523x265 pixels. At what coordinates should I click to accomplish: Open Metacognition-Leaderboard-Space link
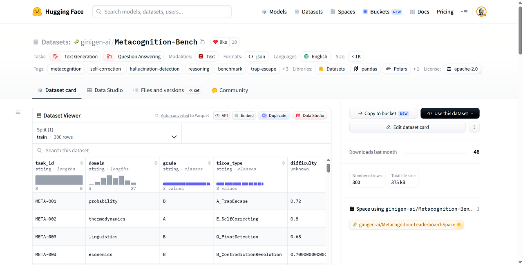pyautogui.click(x=407, y=225)
